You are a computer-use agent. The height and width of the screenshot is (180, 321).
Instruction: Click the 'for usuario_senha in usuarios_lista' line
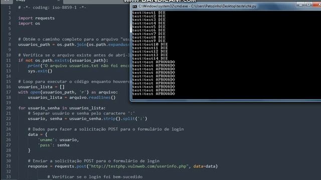(62, 108)
